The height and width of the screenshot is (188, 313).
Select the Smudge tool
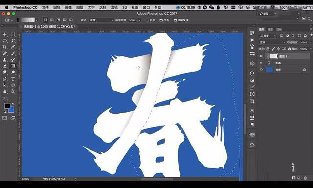click(x=5, y=72)
